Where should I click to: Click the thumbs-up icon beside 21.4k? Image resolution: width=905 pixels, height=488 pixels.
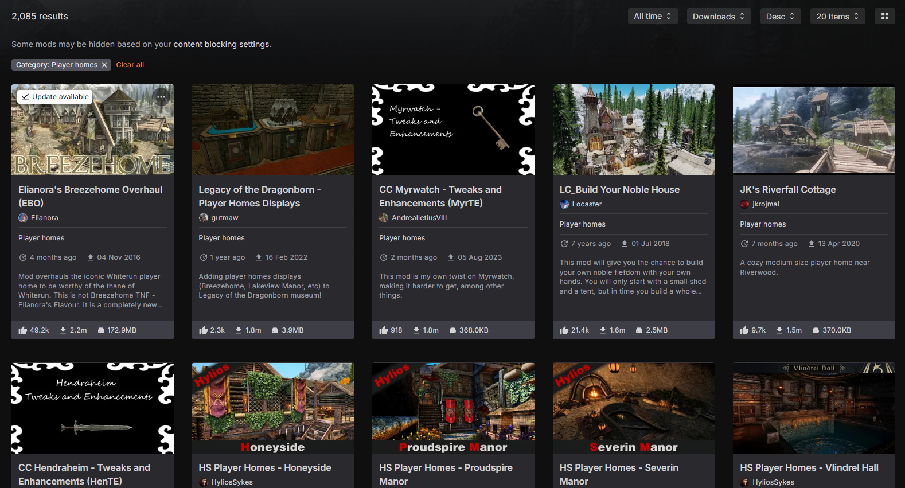[564, 330]
